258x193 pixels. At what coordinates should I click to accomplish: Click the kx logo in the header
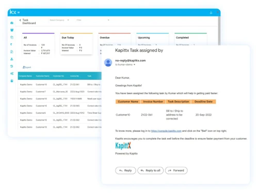13,12
